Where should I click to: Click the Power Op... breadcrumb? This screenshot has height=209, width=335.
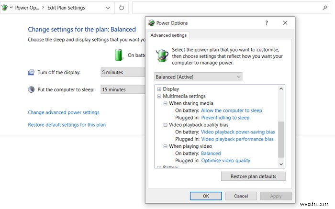[27, 8]
